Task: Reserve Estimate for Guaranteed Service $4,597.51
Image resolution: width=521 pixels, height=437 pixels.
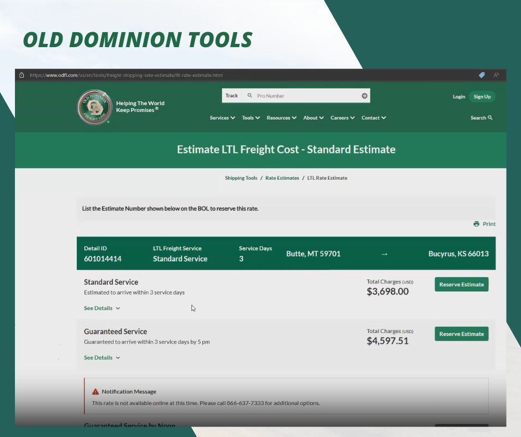Action: coord(462,334)
